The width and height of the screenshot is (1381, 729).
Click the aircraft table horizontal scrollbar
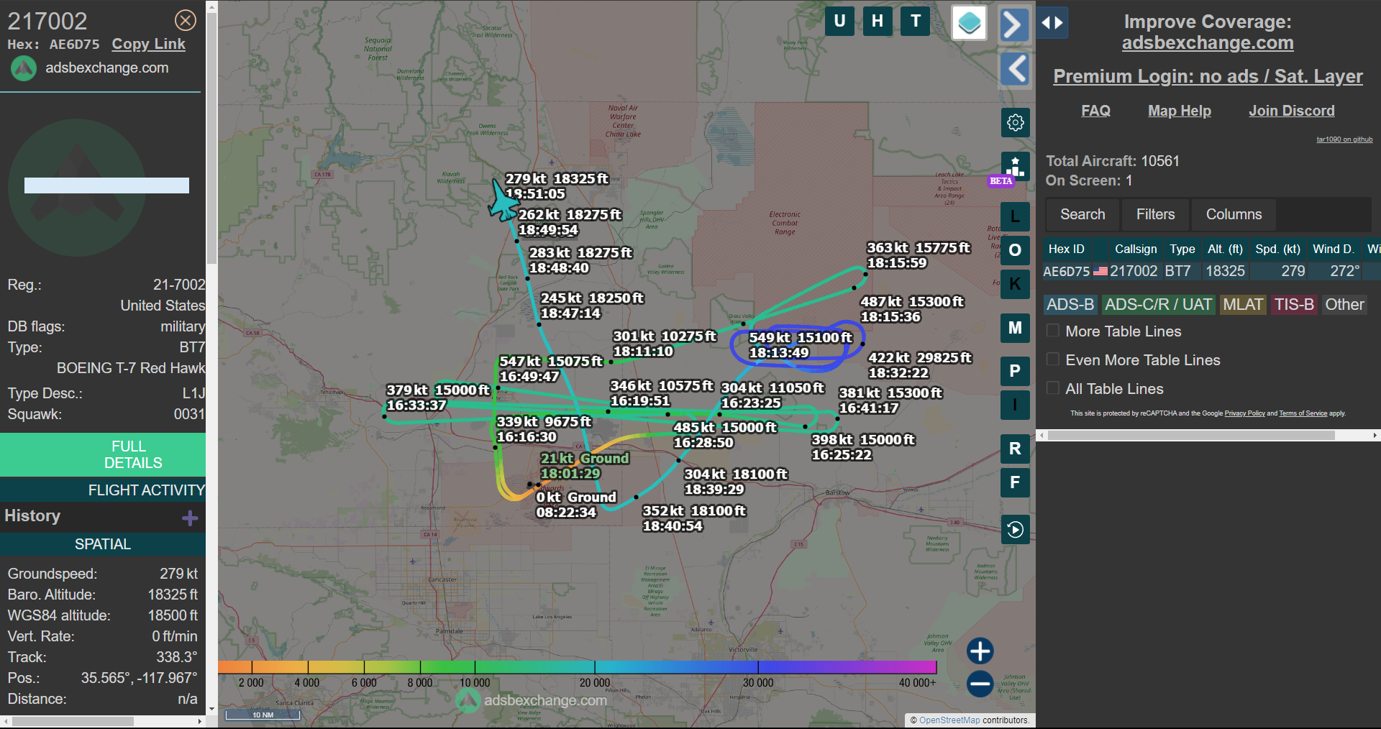pyautogui.click(x=1191, y=435)
